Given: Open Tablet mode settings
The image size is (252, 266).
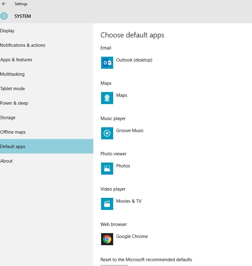Looking at the screenshot, I should [13, 89].
